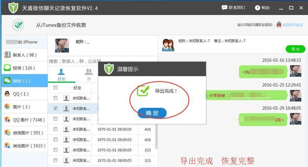308x167 pixels.
Task: Select 短信 (126) in sidebar
Action: tap(25, 68)
